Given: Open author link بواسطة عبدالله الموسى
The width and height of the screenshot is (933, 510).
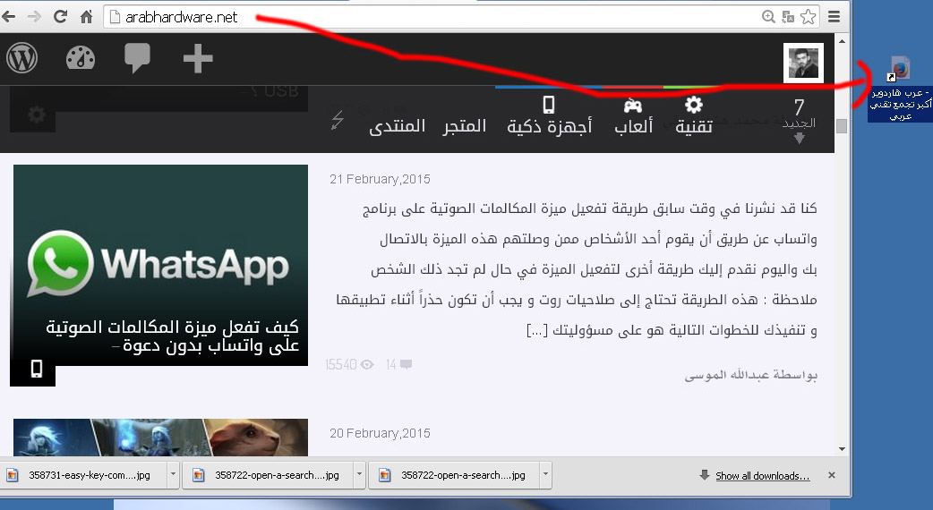Looking at the screenshot, I should [x=750, y=375].
